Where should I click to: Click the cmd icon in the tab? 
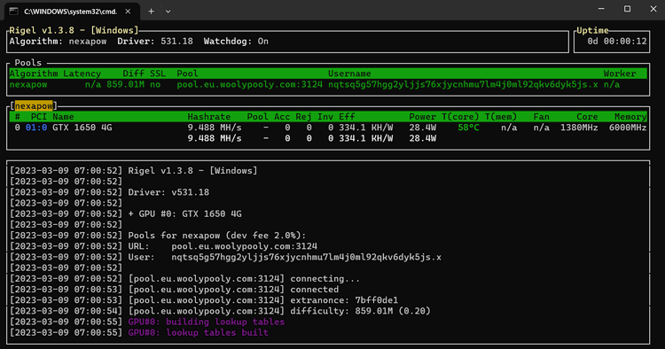[14, 12]
